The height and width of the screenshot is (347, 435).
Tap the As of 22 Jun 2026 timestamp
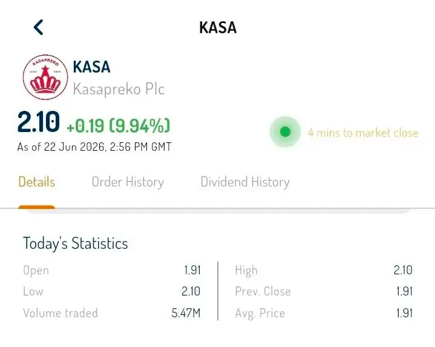[x=94, y=147]
